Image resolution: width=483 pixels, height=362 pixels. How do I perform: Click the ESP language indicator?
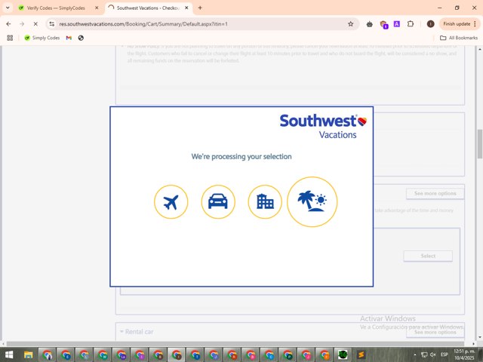coord(445,355)
